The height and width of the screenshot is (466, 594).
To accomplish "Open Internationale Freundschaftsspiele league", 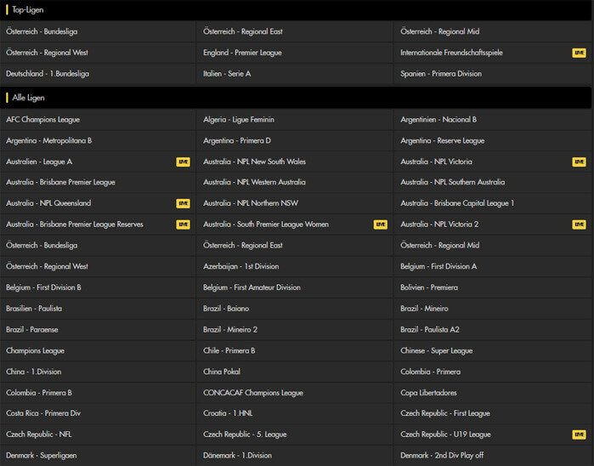I will (493, 53).
